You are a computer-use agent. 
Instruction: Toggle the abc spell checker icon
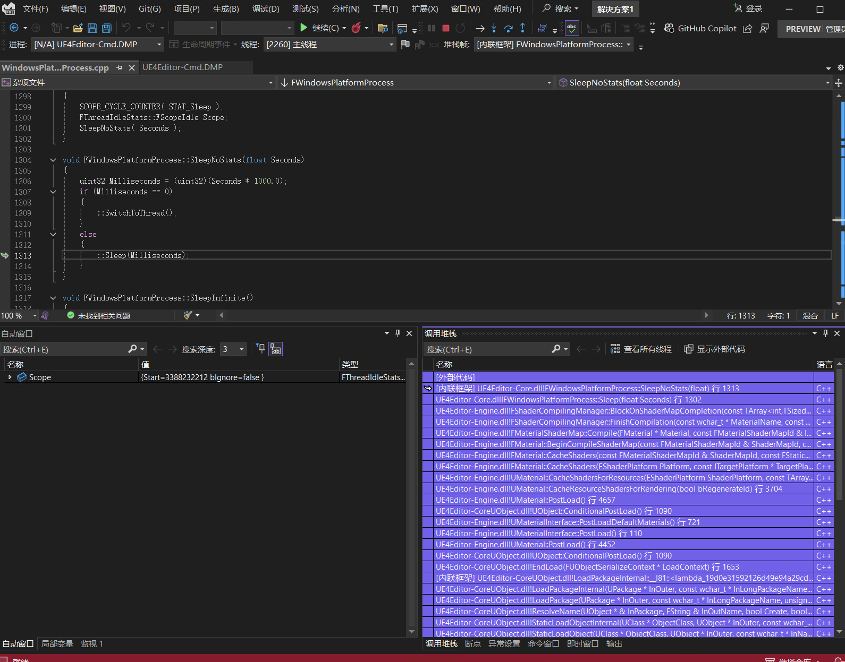pyautogui.click(x=571, y=28)
